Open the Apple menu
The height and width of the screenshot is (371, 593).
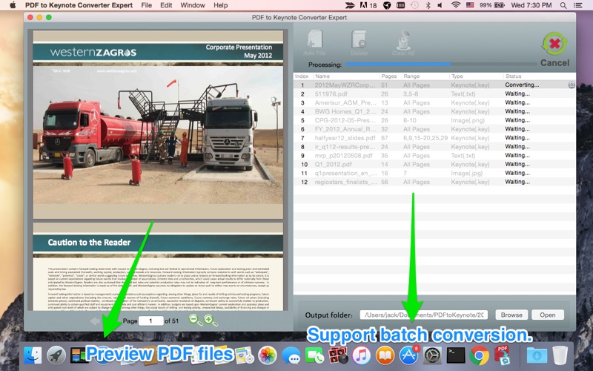[12, 5]
